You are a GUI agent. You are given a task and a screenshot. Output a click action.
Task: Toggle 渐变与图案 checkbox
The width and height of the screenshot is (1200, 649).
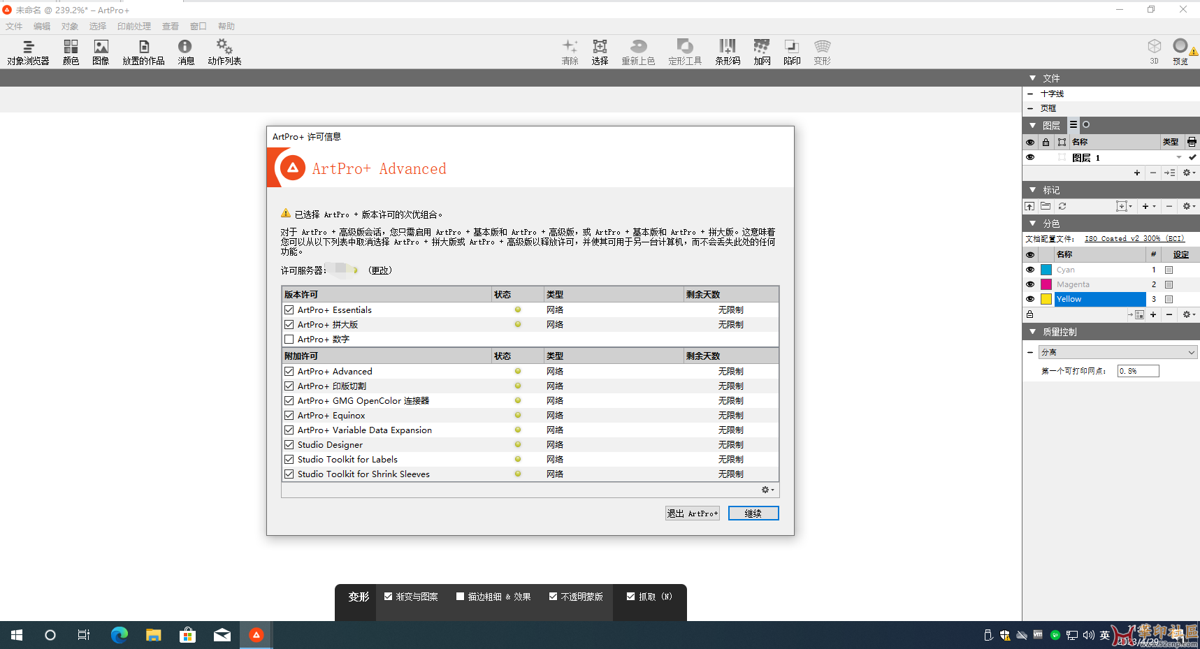[388, 597]
